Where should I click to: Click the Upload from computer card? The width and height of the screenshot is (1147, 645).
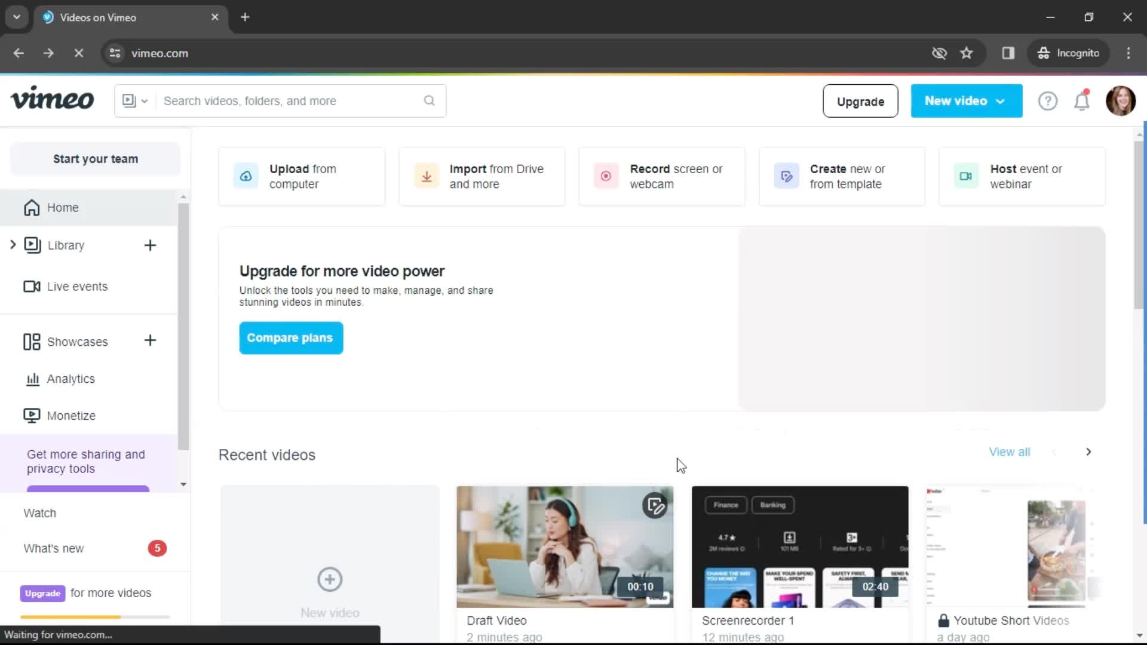302,176
